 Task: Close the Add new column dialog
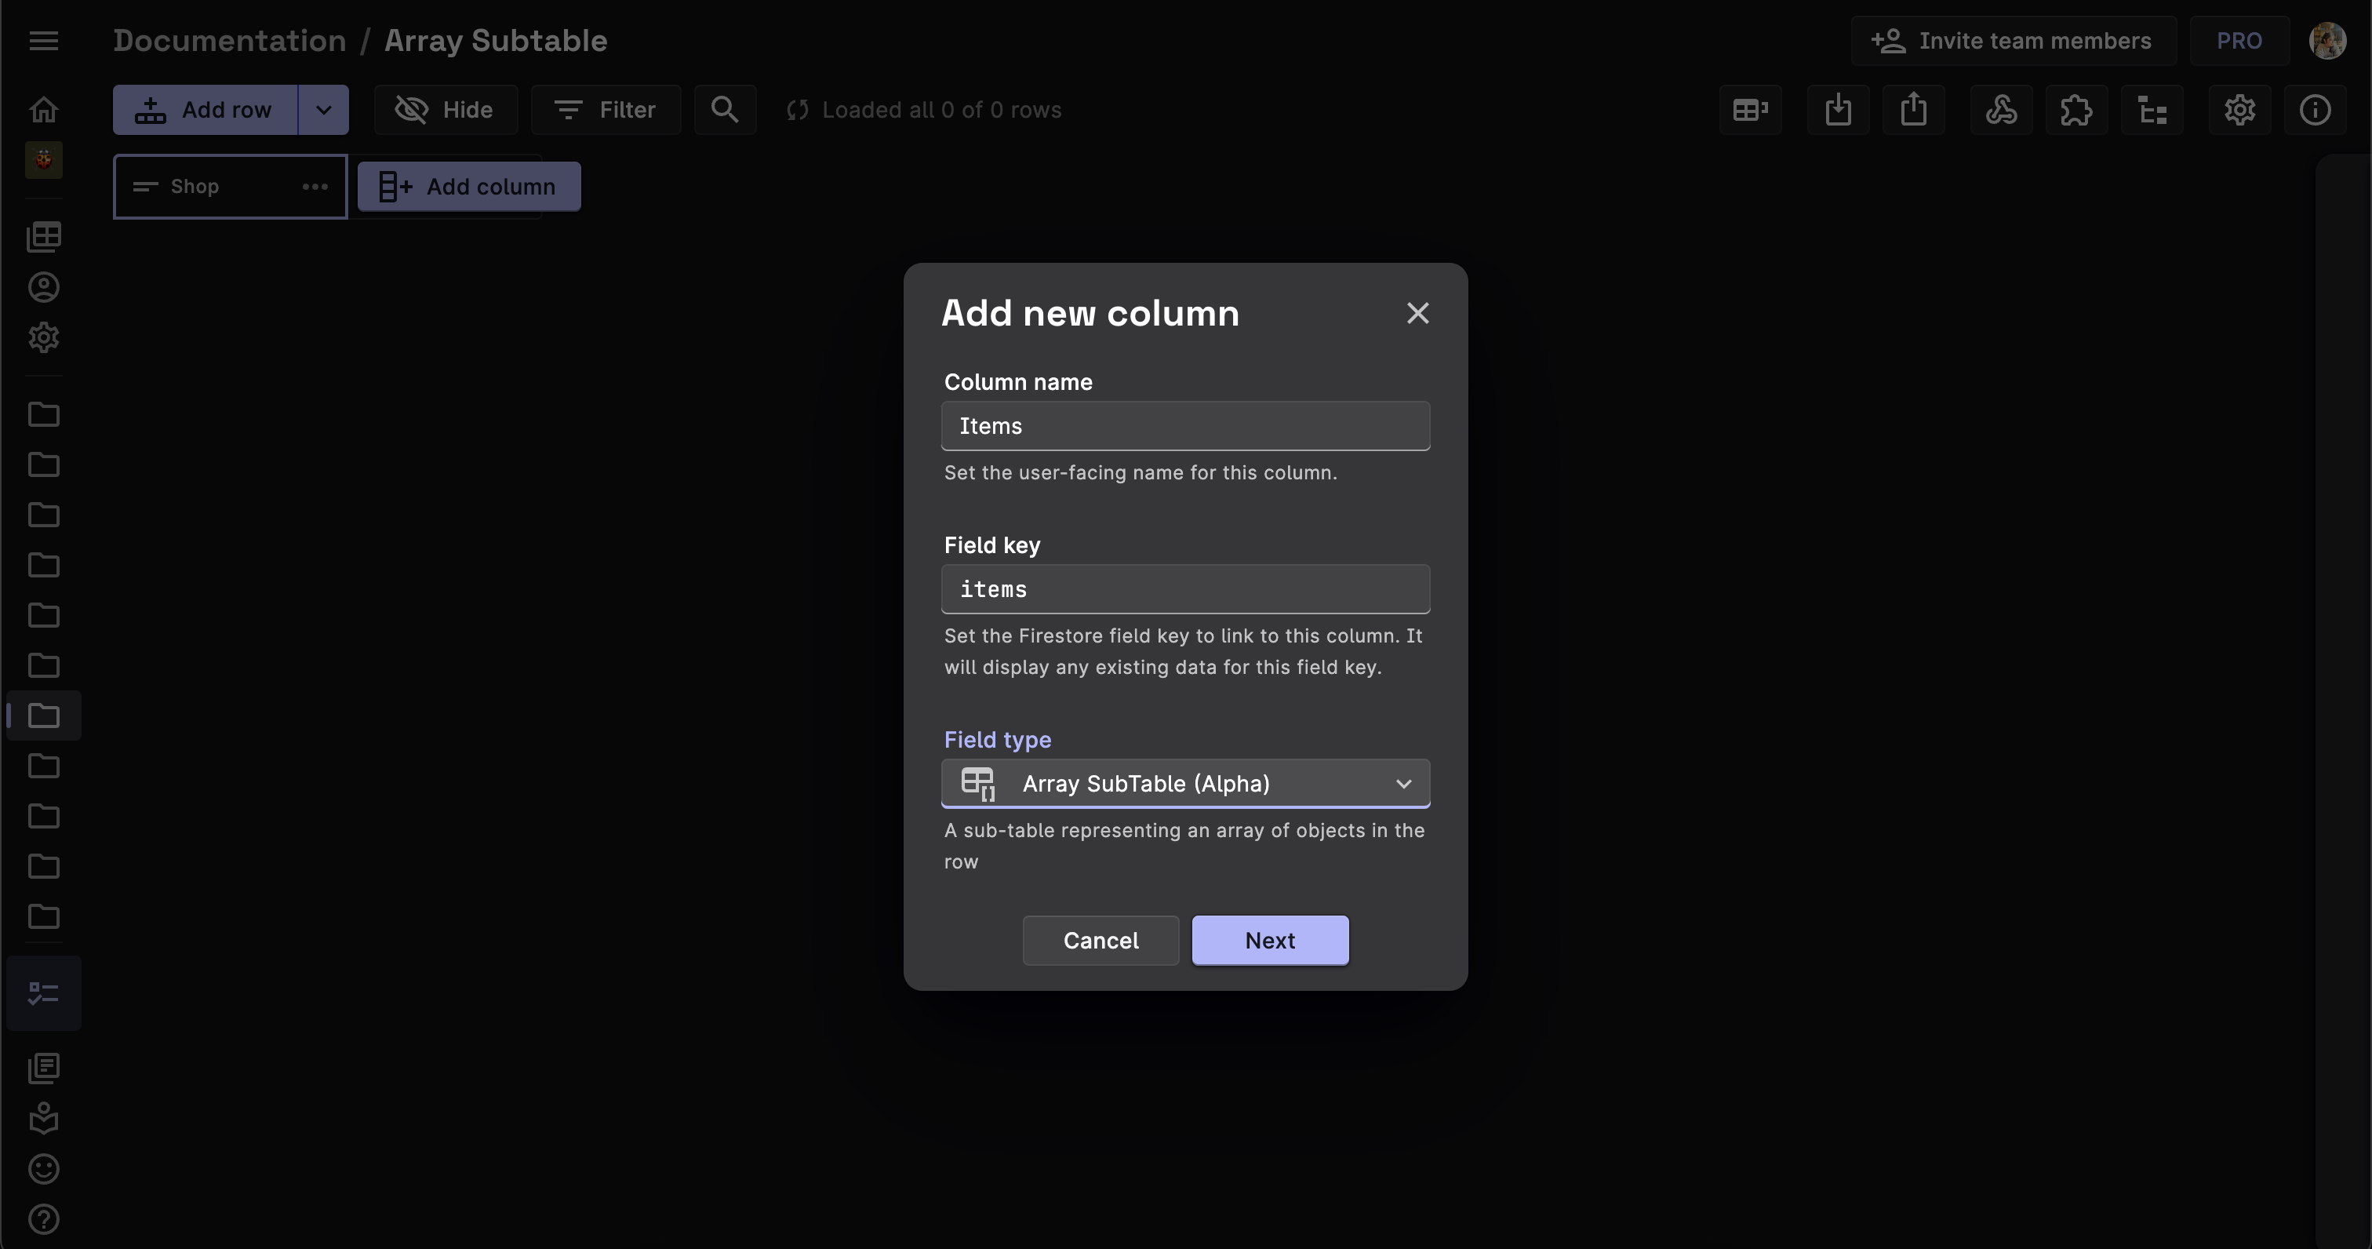(1417, 313)
